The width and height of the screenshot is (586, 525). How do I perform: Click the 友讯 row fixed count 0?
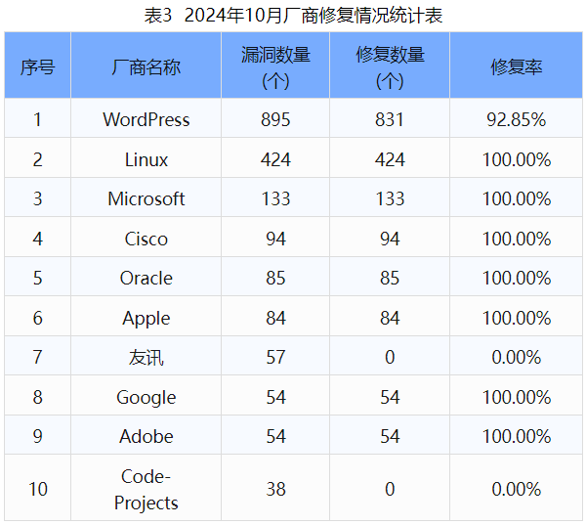point(390,358)
